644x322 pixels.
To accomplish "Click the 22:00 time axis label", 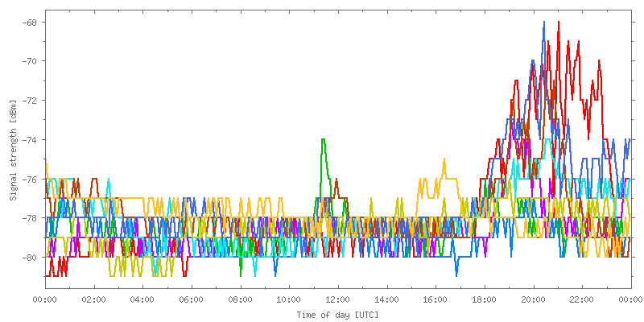I will 581,299.
